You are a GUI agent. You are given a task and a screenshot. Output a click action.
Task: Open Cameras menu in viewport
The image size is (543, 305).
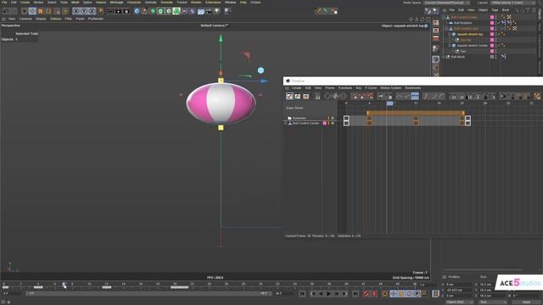(x=25, y=19)
